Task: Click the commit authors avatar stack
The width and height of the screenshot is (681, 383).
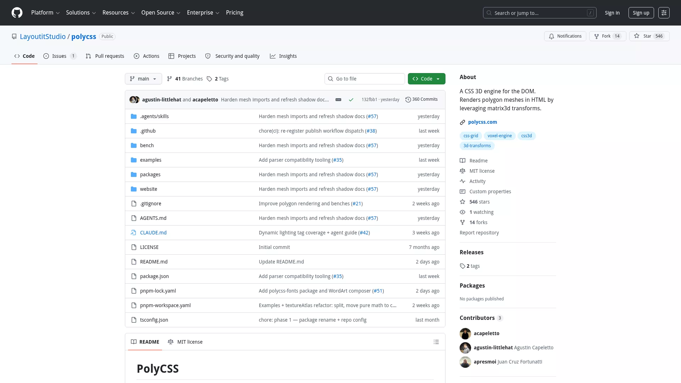Action: click(x=134, y=100)
